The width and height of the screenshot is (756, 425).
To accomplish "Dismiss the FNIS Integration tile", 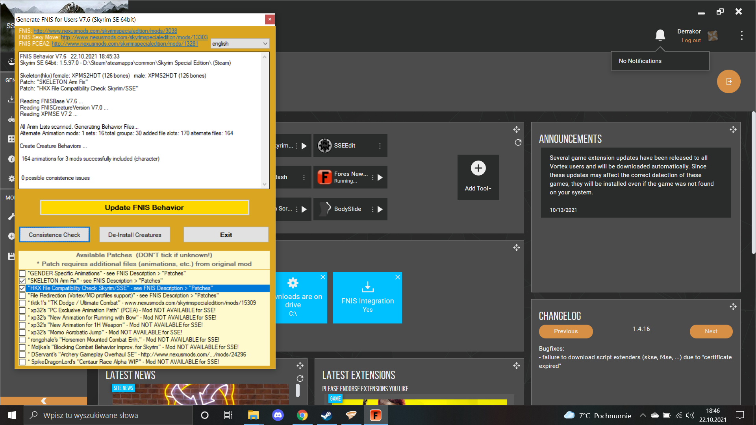I will point(398,277).
